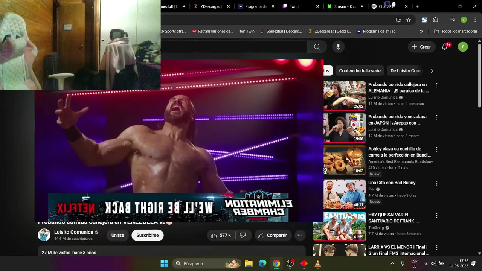Click the Unirse button

point(117,235)
